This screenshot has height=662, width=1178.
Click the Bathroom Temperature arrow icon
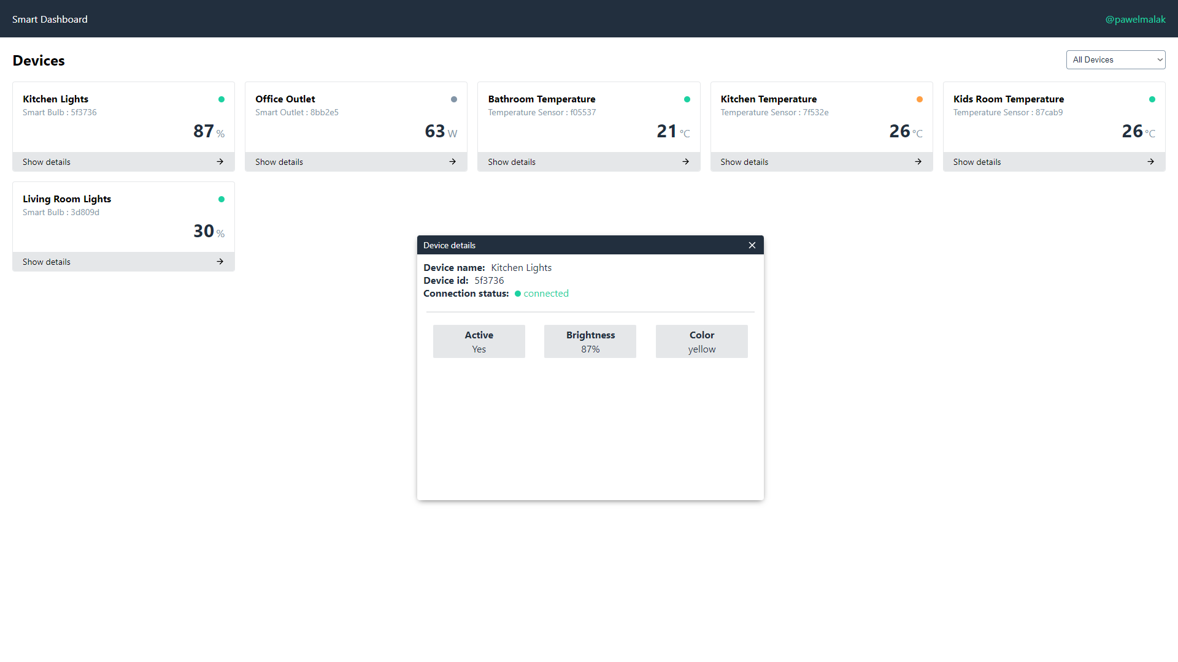point(685,162)
